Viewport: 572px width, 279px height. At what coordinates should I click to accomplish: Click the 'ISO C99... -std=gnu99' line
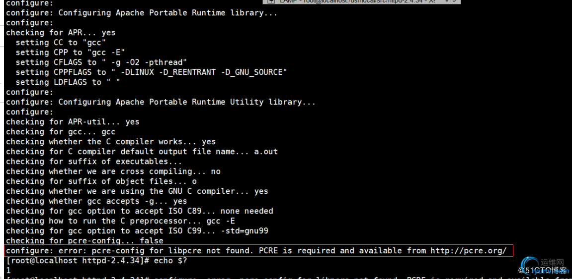pos(137,230)
